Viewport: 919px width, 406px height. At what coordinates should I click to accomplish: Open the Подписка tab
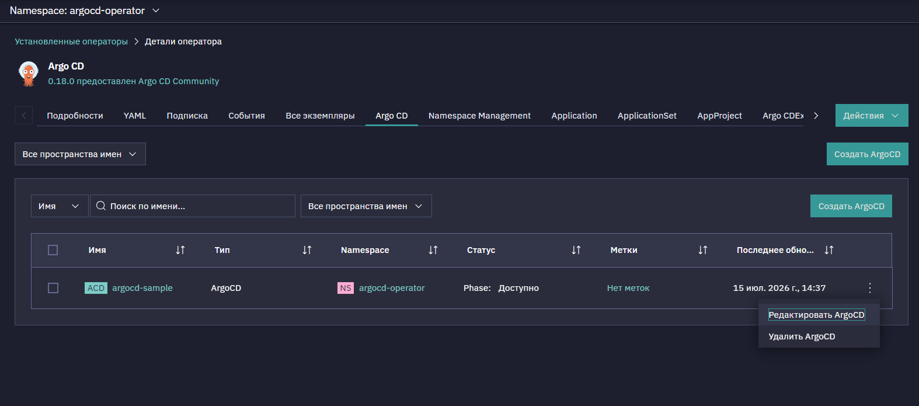pyautogui.click(x=187, y=116)
